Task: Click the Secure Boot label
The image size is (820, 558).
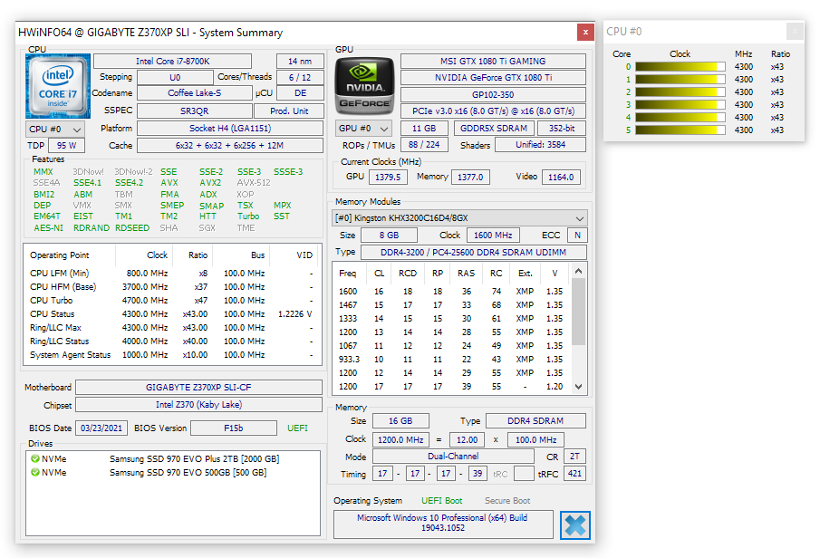Action: click(x=507, y=500)
